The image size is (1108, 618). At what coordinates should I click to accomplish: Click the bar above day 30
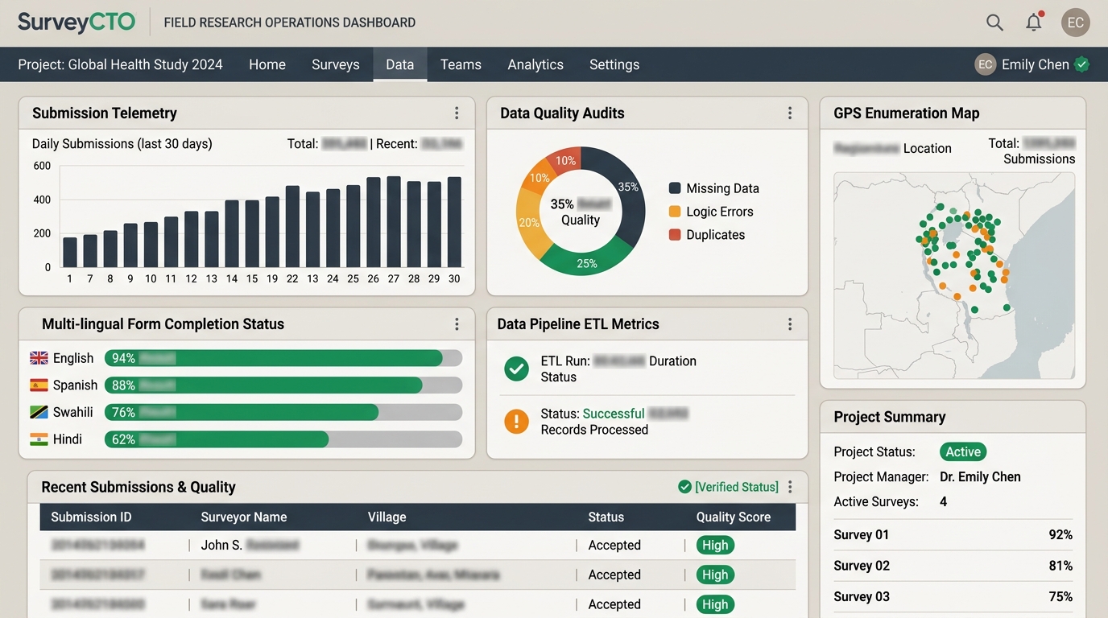pos(454,222)
